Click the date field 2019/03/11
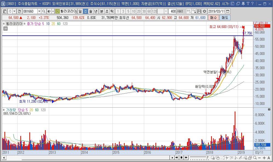 pos(217,11)
